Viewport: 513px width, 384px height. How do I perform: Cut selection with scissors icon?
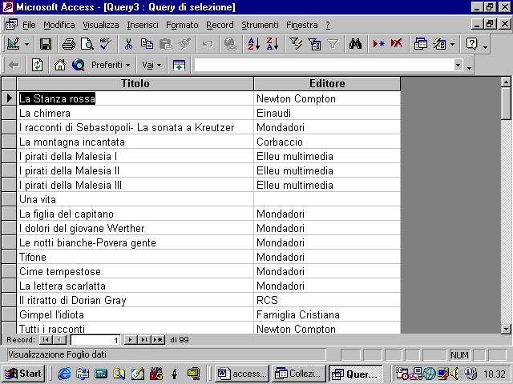(128, 44)
